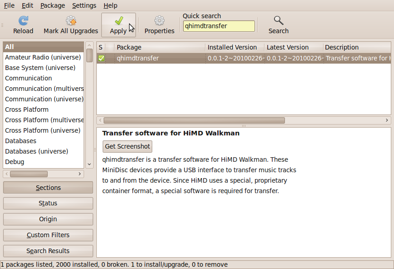This screenshot has height=269, width=394.
Task: Select the Databases category in the list
Action: pyautogui.click(x=20, y=141)
